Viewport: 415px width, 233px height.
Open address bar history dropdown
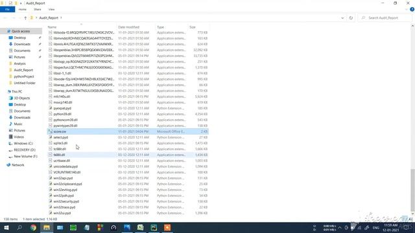coord(342,17)
